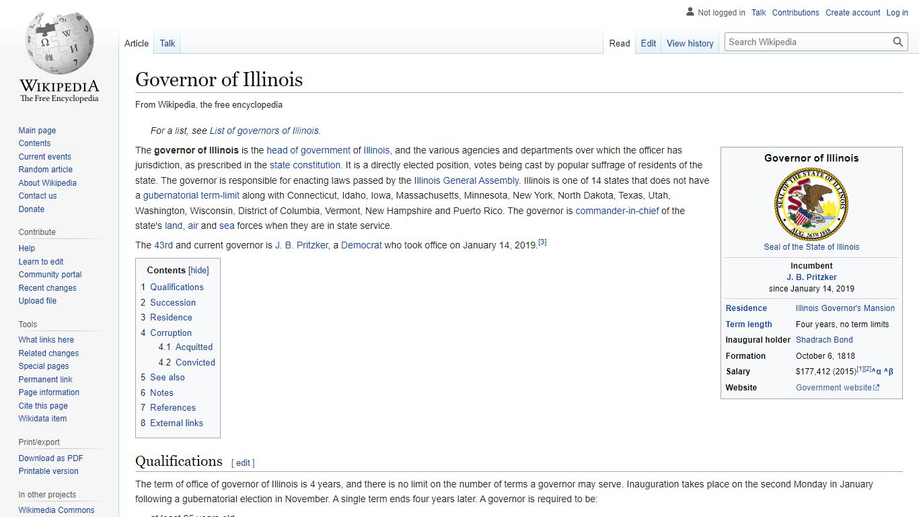The height and width of the screenshot is (517, 919).
Task: Open Recent changes link
Action: [x=47, y=288]
